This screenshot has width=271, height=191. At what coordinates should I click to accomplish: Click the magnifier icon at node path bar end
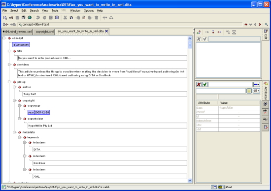267,24
